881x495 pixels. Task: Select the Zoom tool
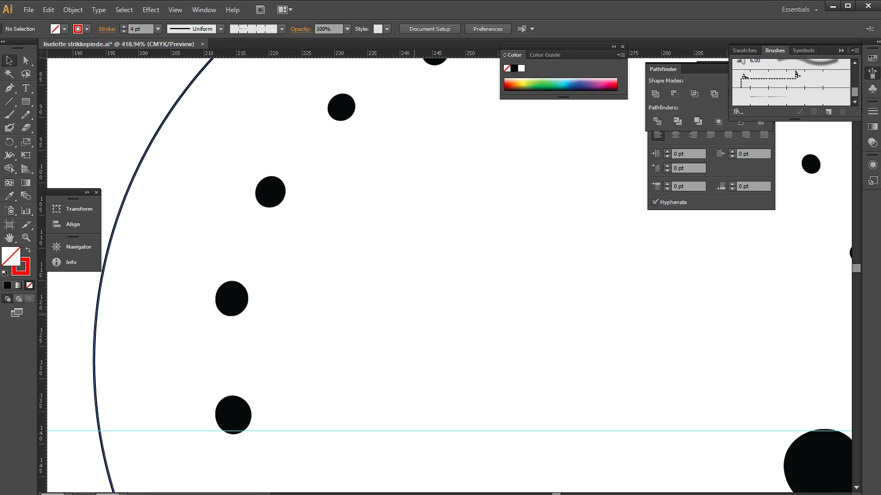coord(26,238)
